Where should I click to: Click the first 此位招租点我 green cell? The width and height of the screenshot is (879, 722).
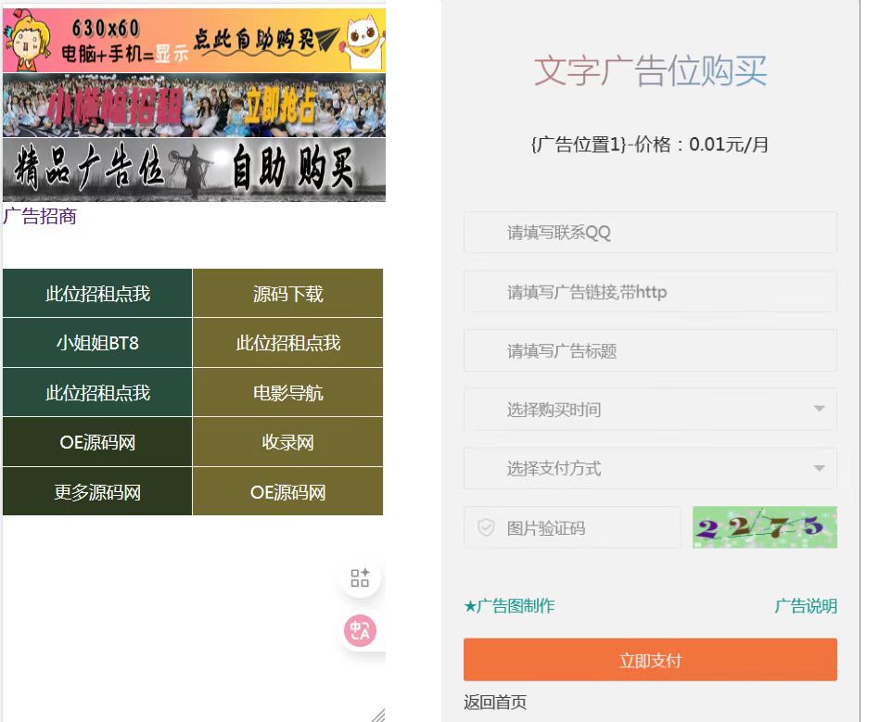click(x=97, y=293)
